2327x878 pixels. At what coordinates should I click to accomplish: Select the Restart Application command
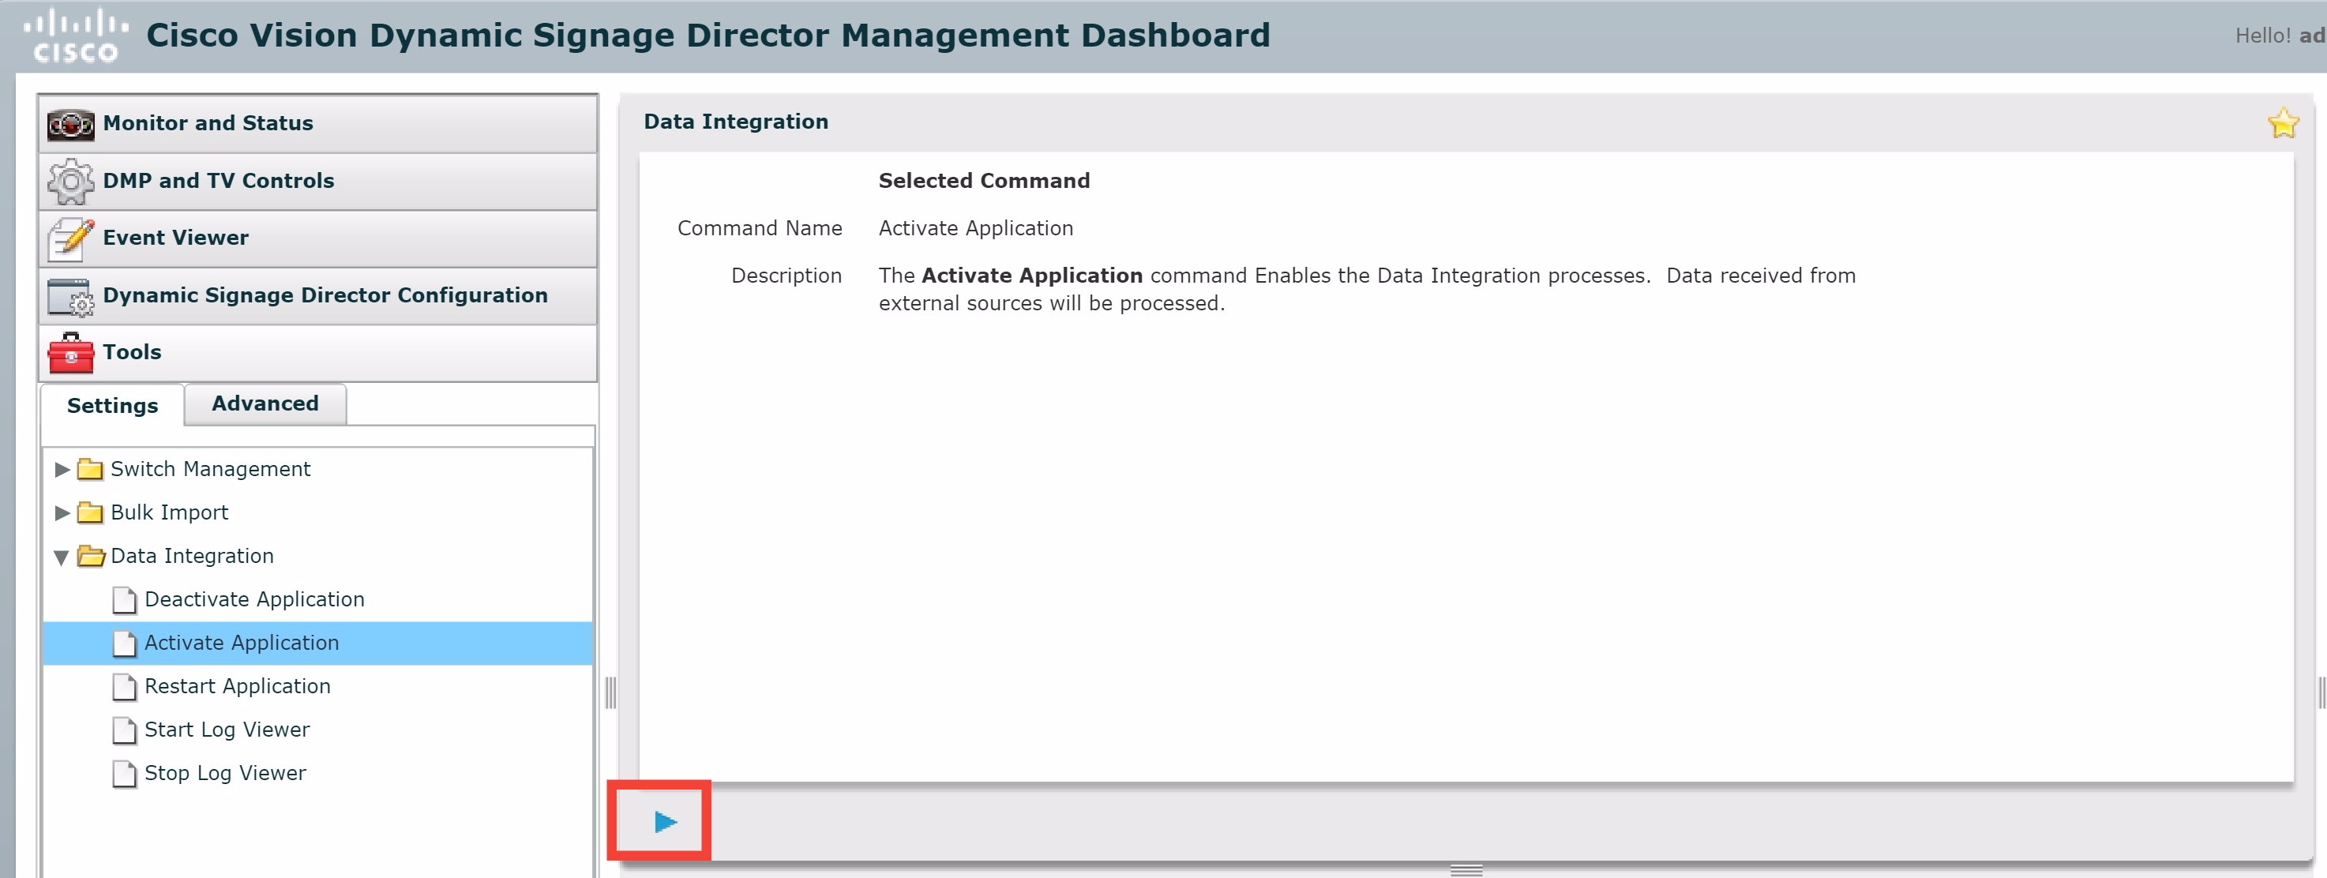point(238,686)
